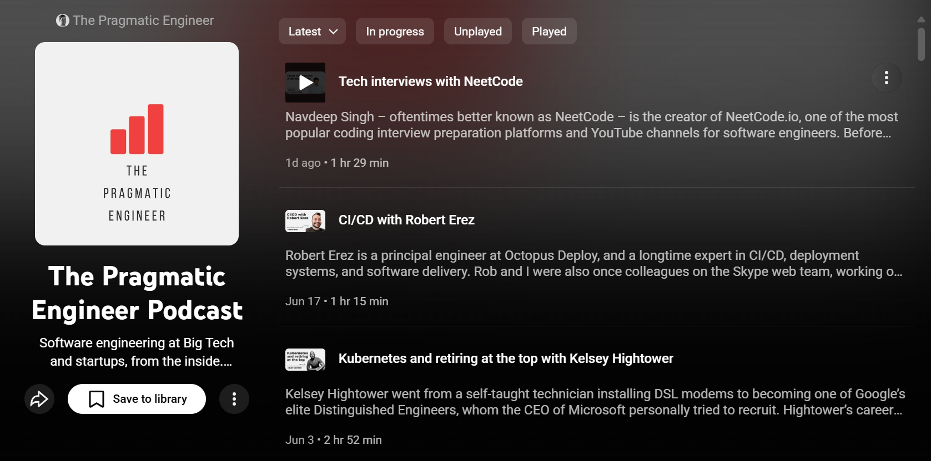Screen dimensions: 931x461
Task: Click Robert Erez episode description text
Action: click(x=594, y=263)
